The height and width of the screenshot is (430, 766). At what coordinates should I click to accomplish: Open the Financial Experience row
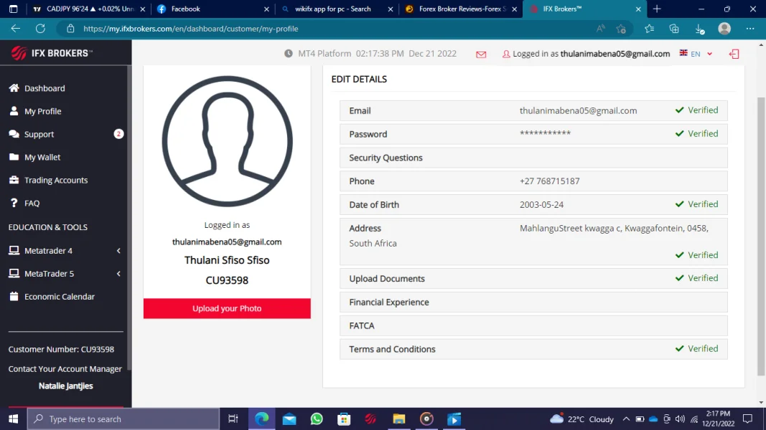pyautogui.click(x=533, y=302)
